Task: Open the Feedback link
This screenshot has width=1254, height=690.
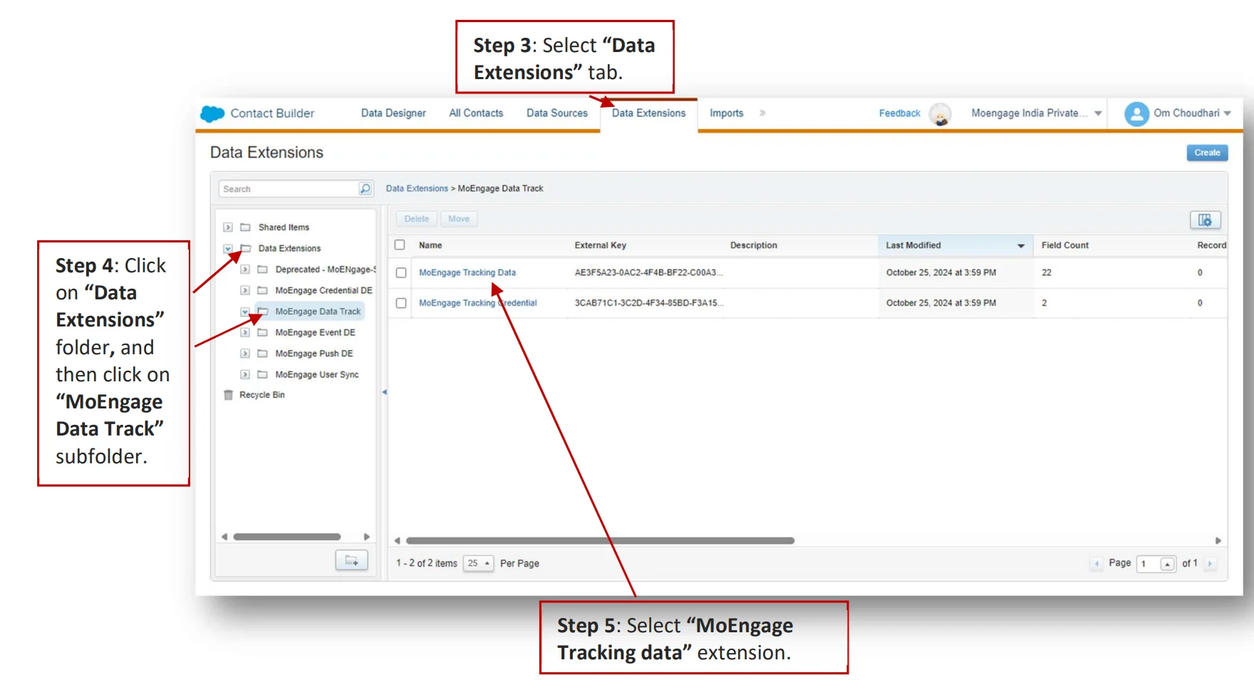Action: point(899,113)
